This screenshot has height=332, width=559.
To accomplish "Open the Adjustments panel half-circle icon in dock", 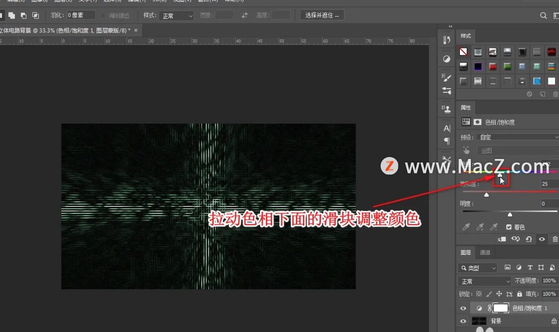I will click(x=447, y=59).
